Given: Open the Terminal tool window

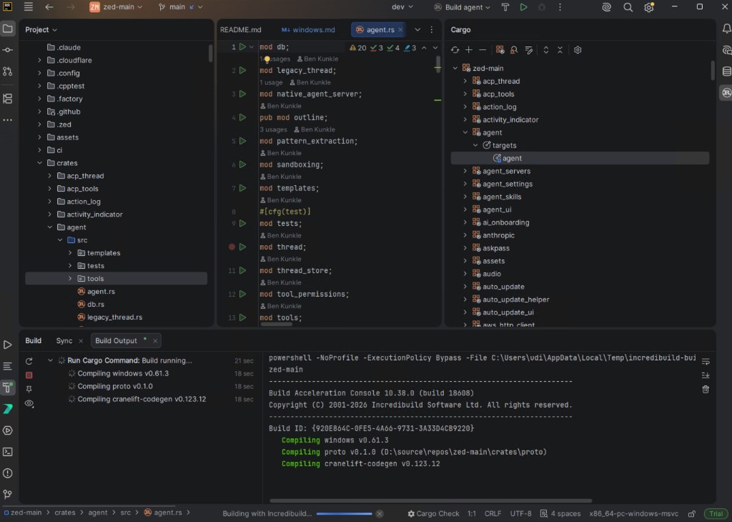Looking at the screenshot, I should [7, 452].
